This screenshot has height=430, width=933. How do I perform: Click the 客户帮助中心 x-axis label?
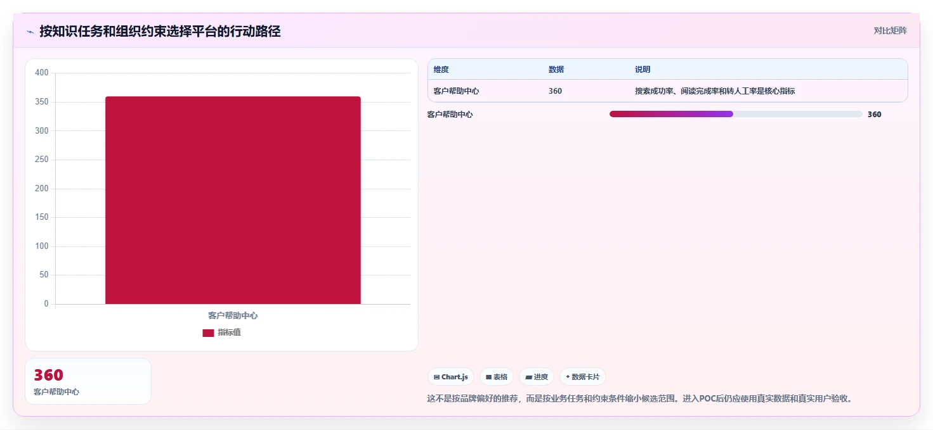point(233,315)
